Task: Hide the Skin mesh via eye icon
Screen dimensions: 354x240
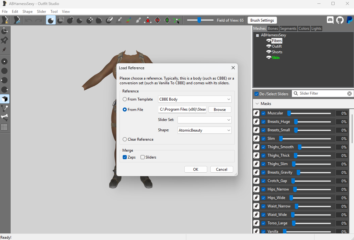Action: (269, 58)
